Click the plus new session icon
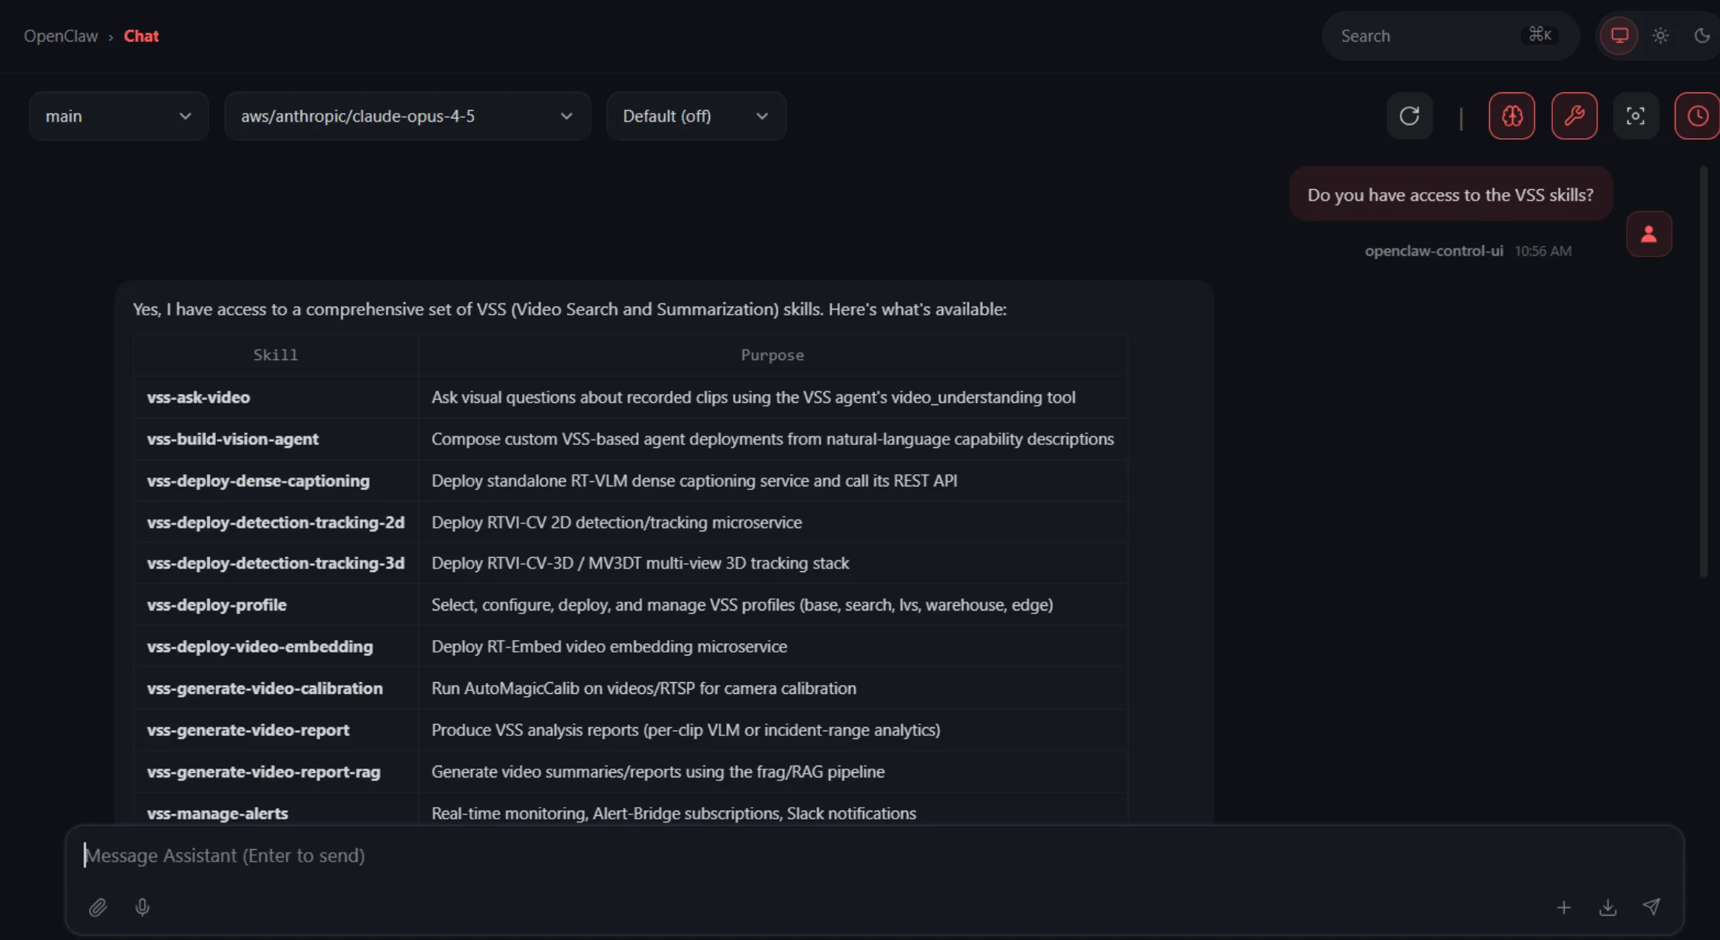 tap(1563, 907)
